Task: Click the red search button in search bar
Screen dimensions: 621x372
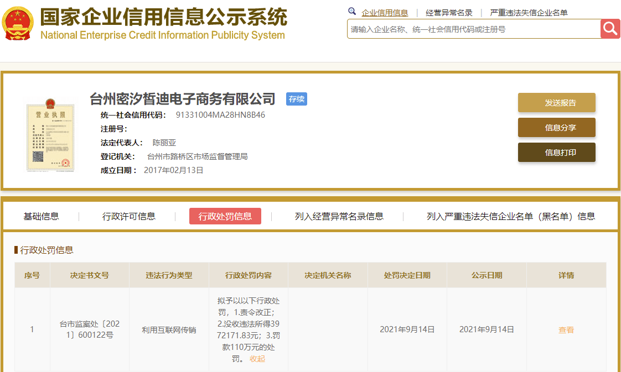Action: click(x=609, y=28)
